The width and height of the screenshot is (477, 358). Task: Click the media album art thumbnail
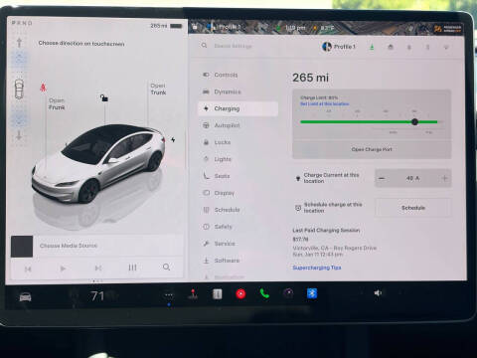[22, 247]
